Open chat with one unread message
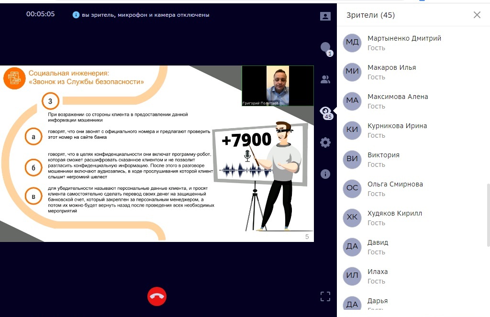 (x=326, y=48)
